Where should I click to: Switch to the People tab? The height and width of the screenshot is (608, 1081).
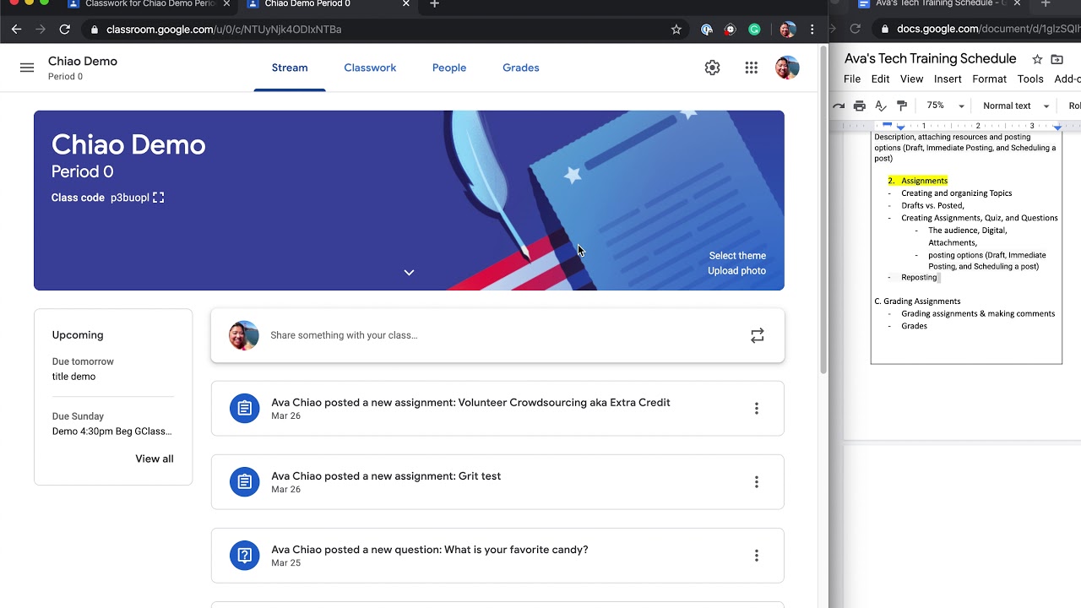pos(449,68)
